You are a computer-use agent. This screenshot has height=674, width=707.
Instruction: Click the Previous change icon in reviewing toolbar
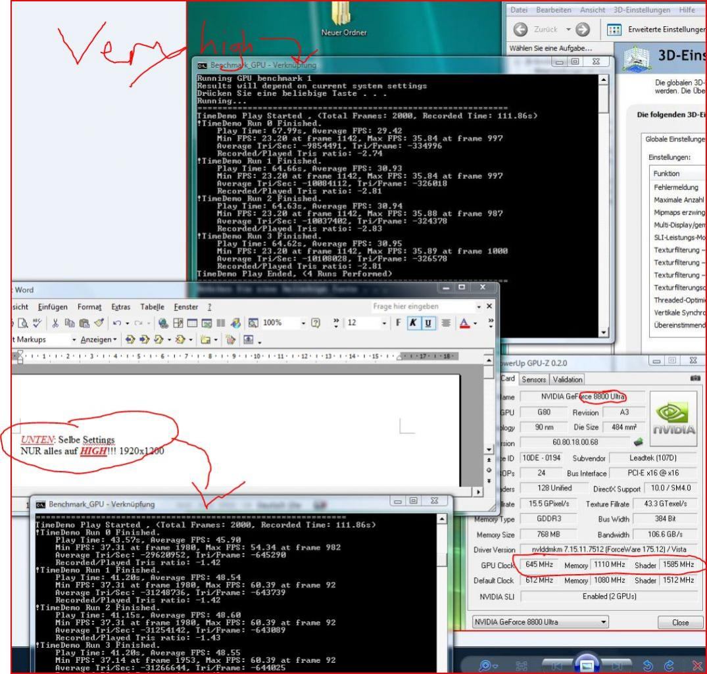click(130, 339)
